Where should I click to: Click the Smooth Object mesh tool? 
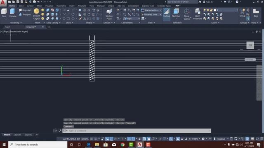point(37,14)
